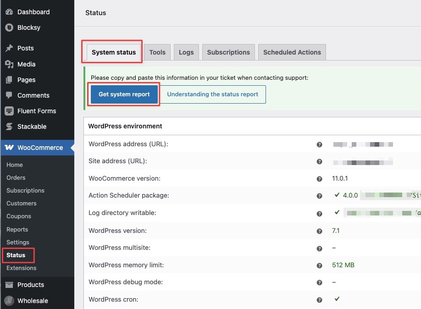This screenshot has width=421, height=309.
Task: Open the Logs tab
Action: click(x=186, y=52)
